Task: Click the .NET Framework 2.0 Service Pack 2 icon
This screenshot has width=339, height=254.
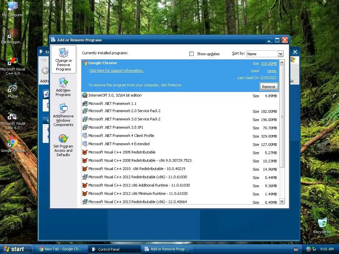Action: (85, 111)
